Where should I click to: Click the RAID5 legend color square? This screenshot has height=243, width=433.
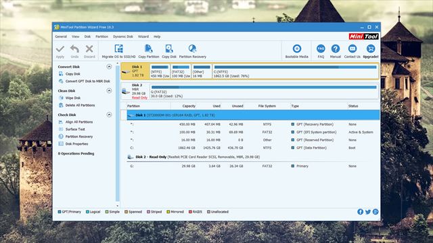pyautogui.click(x=190, y=212)
